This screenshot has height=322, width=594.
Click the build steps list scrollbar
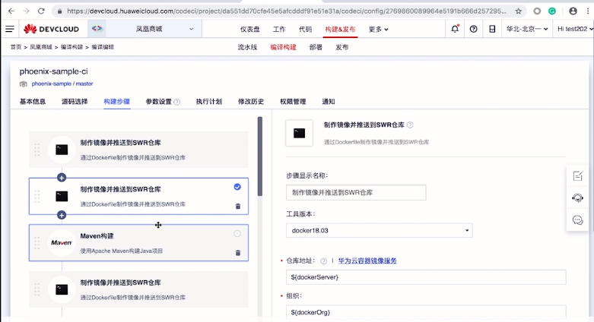tap(260, 156)
